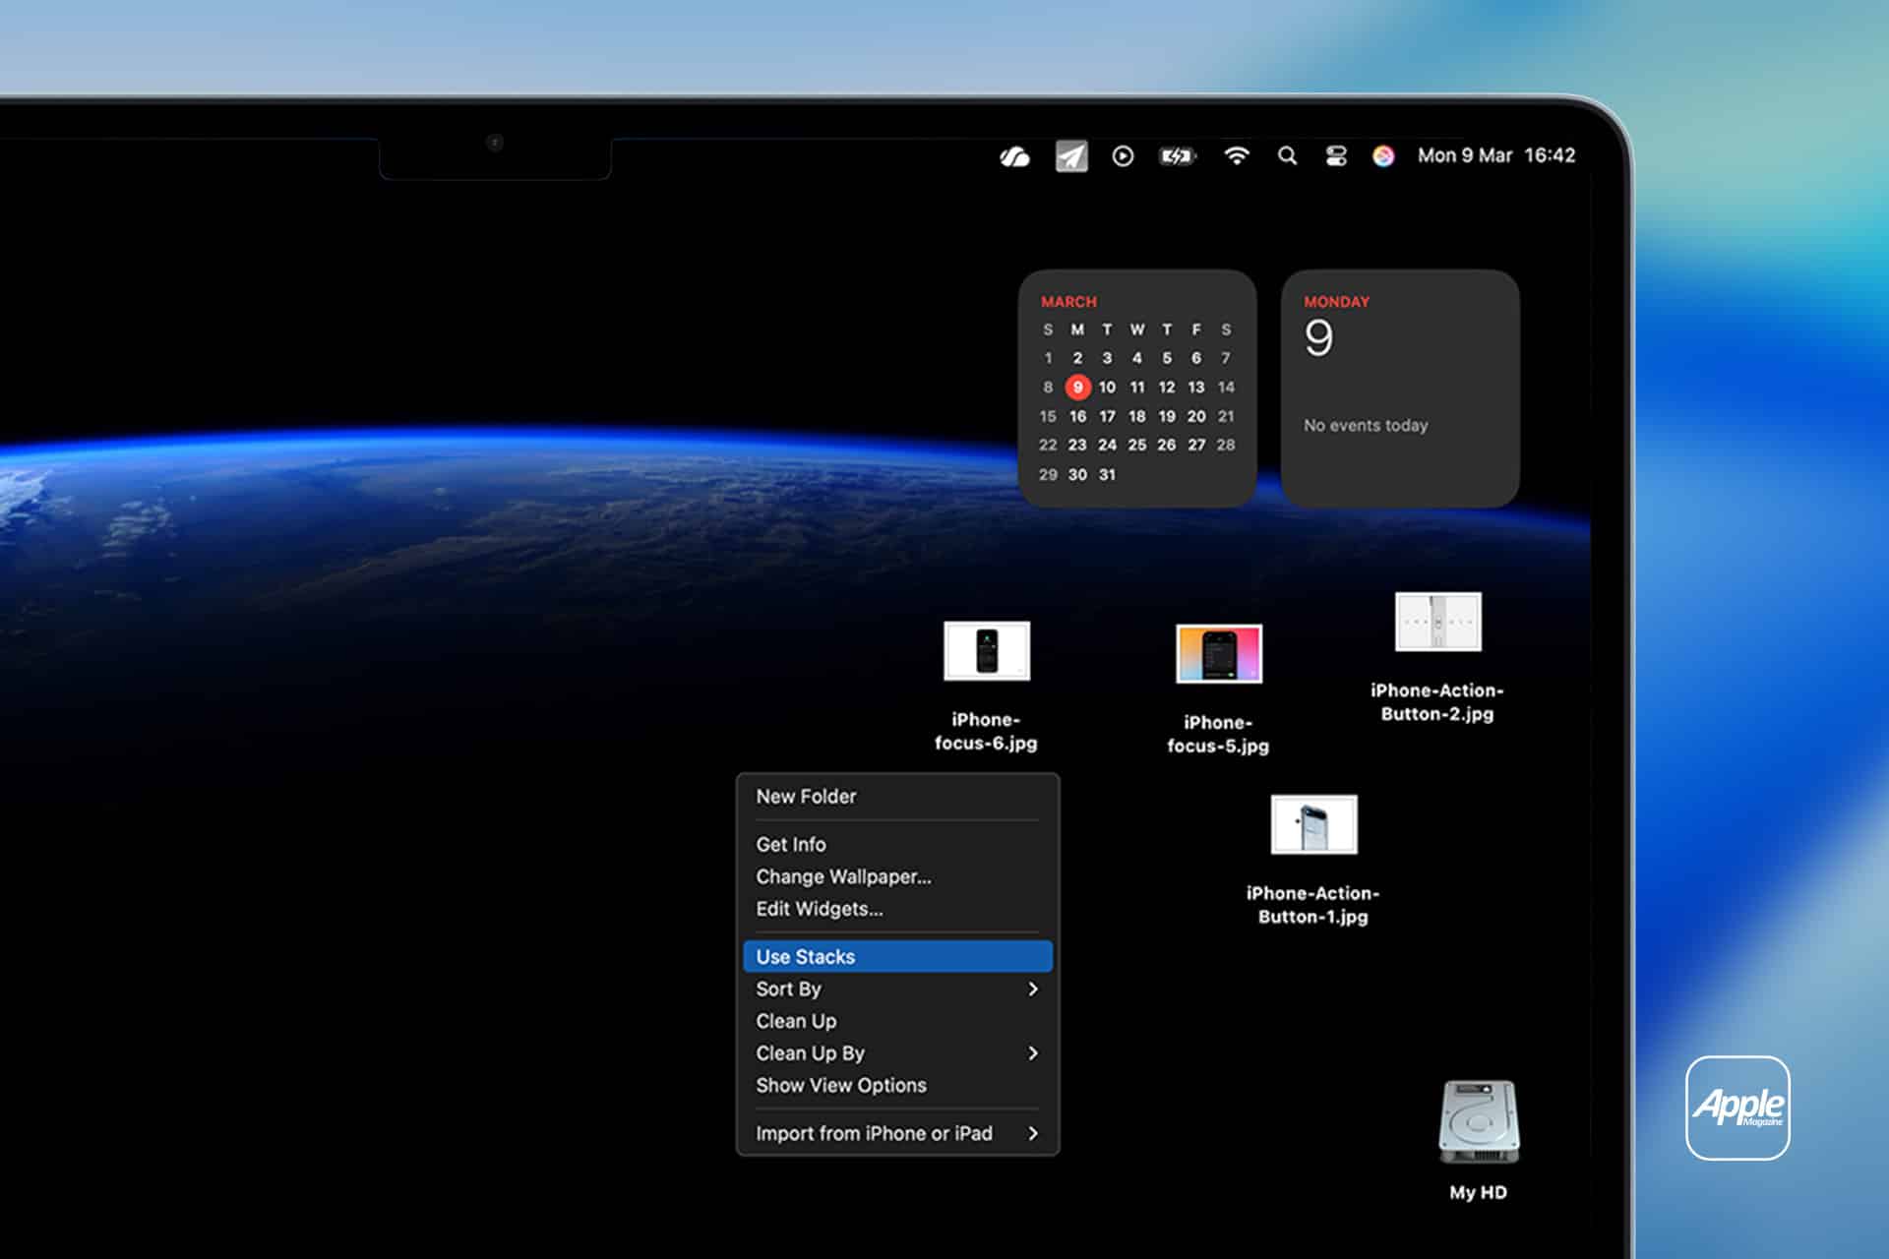The height and width of the screenshot is (1259, 1889).
Task: Click MARCH heading in the calendar widget
Action: click(x=1068, y=301)
